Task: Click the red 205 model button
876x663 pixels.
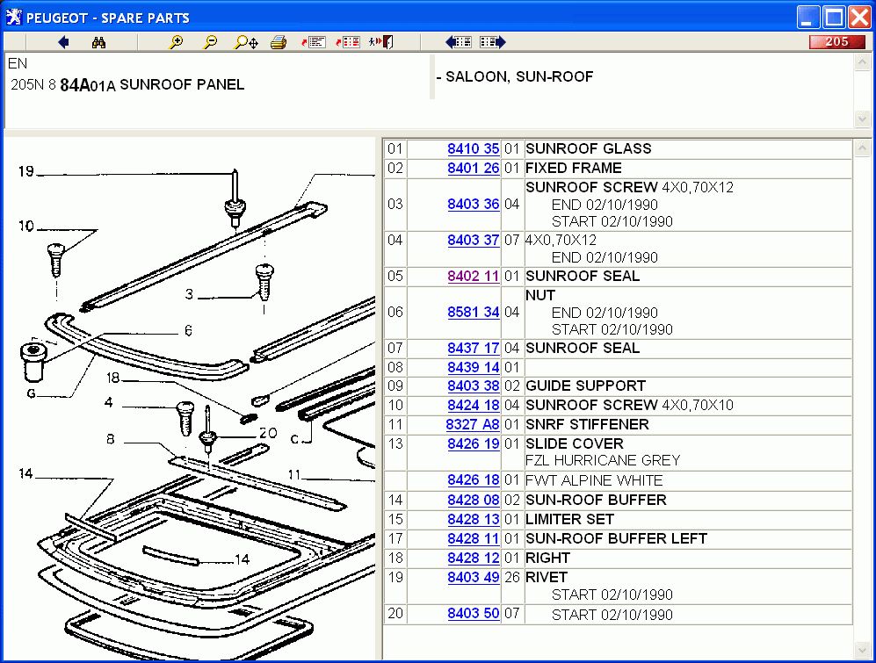Action: pos(836,42)
